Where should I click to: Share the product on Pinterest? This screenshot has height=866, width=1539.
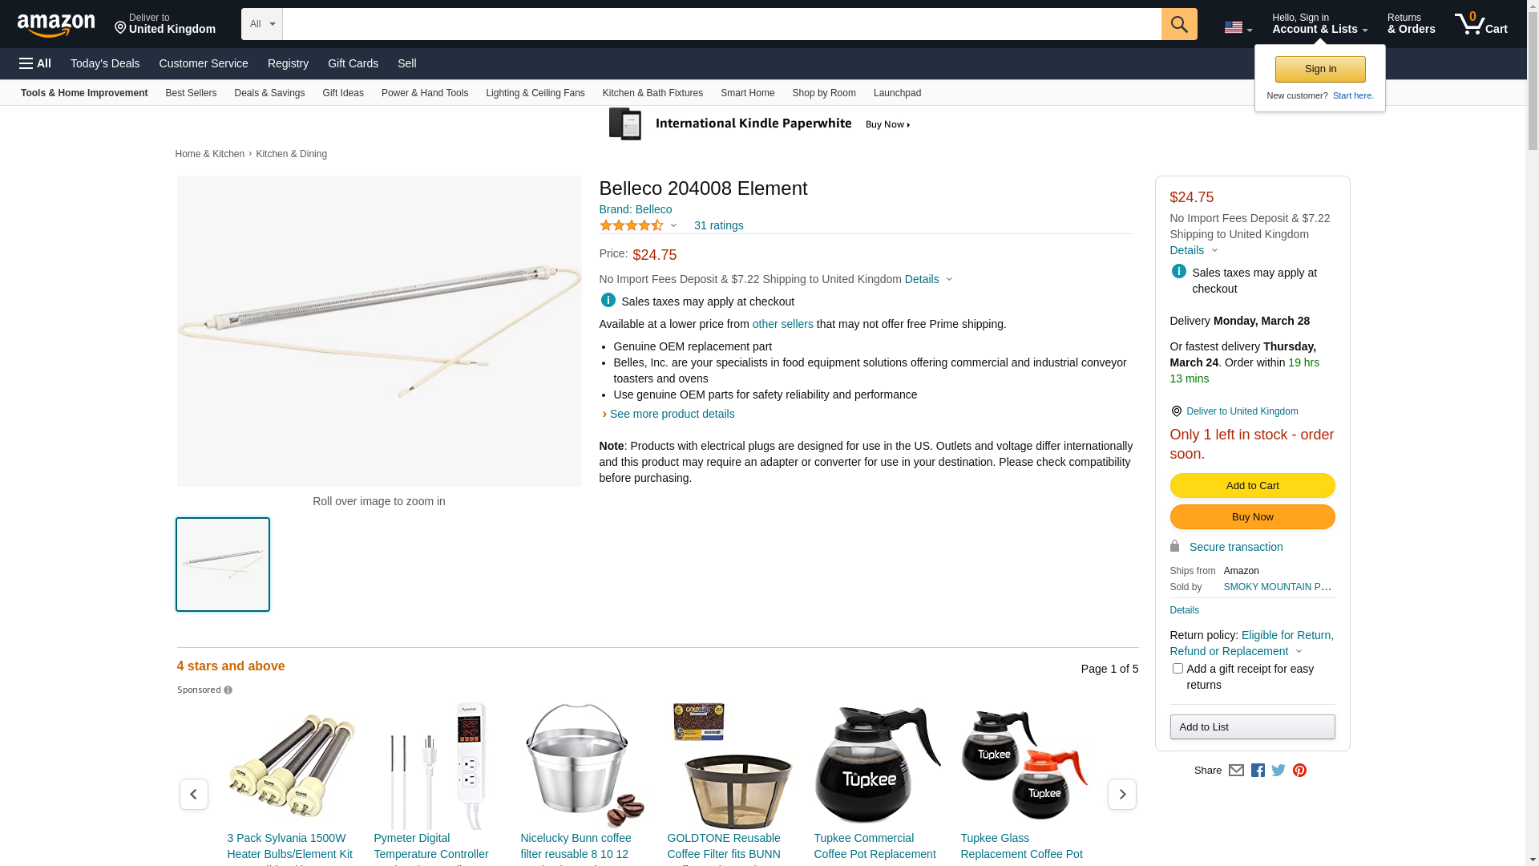pos(1299,771)
